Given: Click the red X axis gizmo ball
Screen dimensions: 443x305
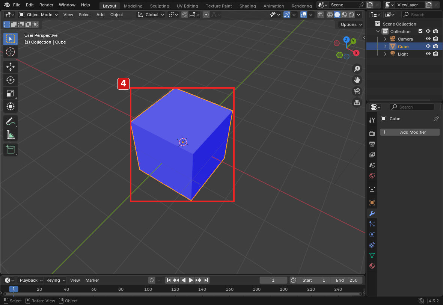Looking at the screenshot, I should (356, 53).
